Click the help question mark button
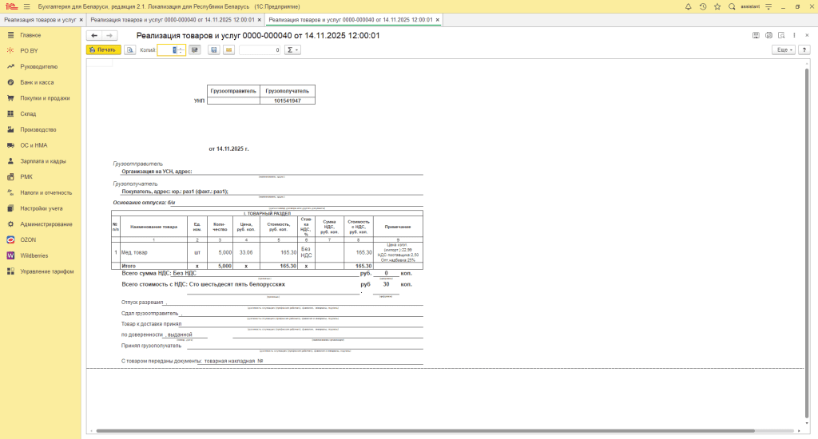818x439 pixels. click(804, 49)
